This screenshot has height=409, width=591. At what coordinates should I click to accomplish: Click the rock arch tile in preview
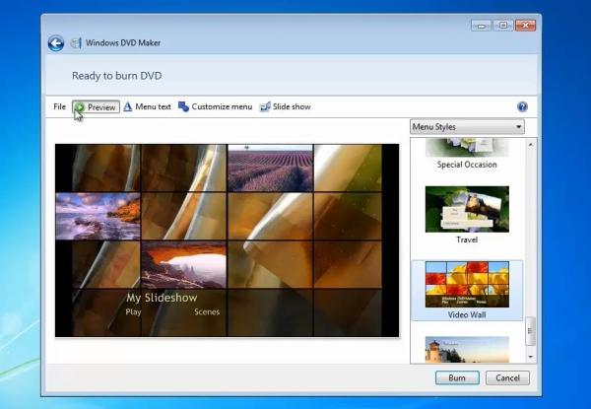click(184, 265)
